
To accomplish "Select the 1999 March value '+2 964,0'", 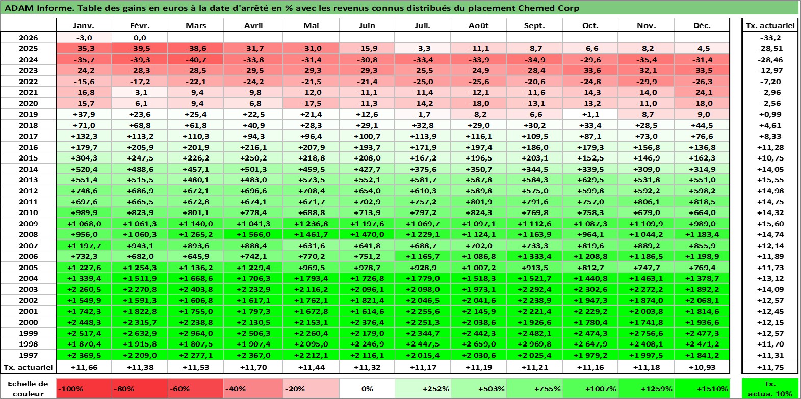I will pyautogui.click(x=196, y=333).
